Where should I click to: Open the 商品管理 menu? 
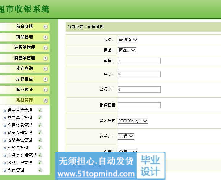[24, 37]
